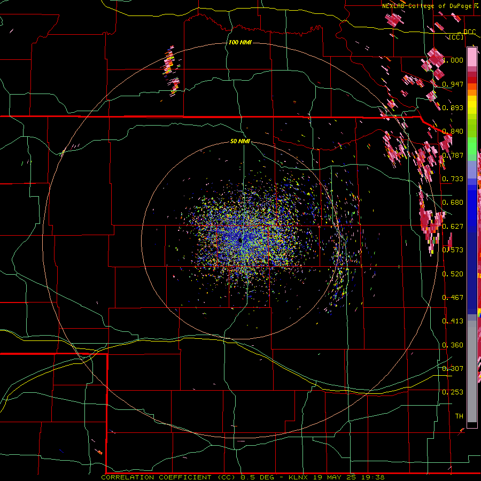
Task: Click the 0.573 value on color scale
Action: 453,250
